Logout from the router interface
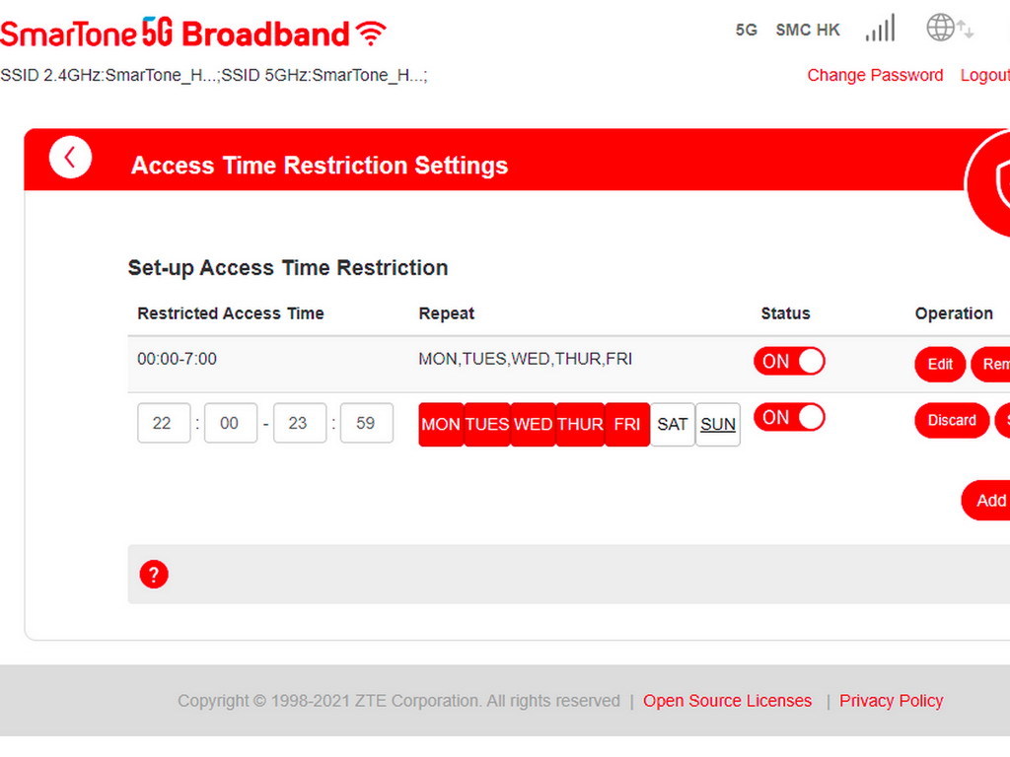This screenshot has width=1010, height=757. [984, 75]
